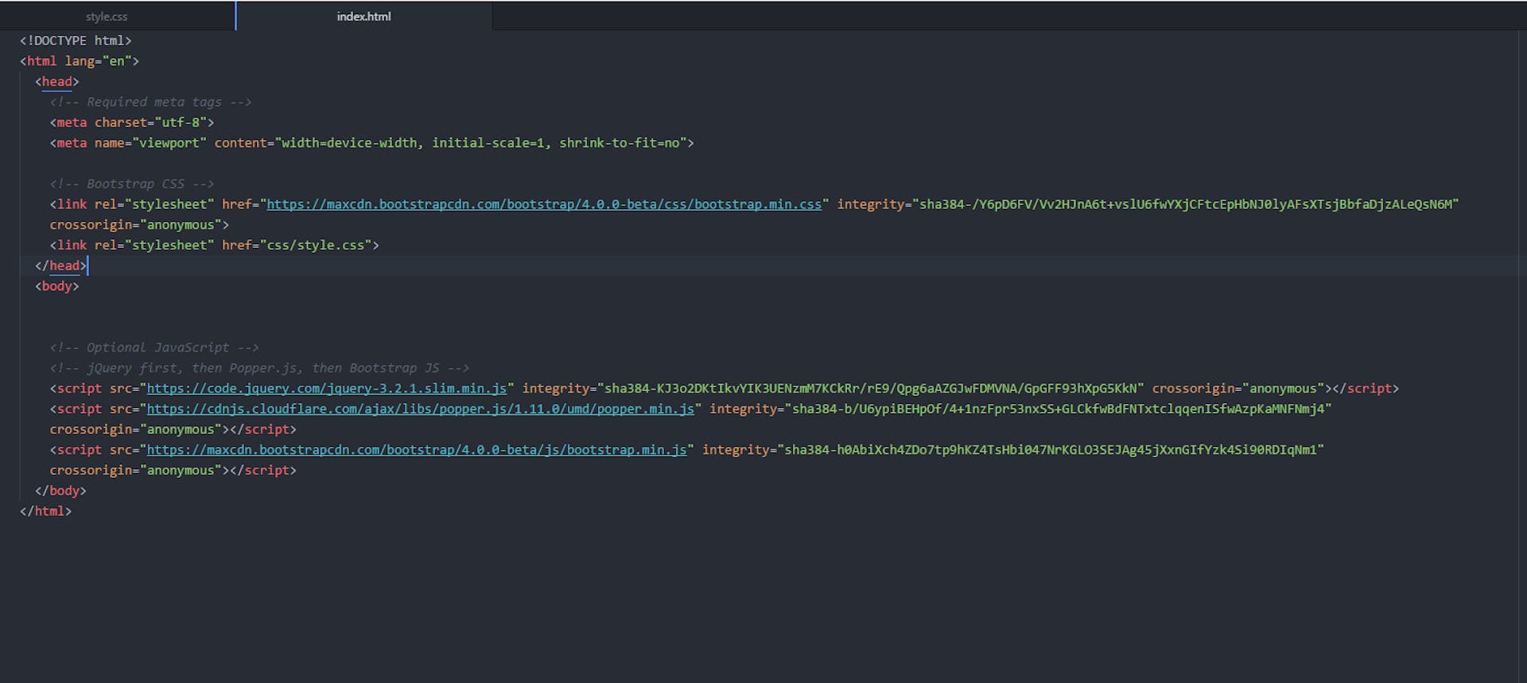Image resolution: width=1527 pixels, height=683 pixels.
Task: Place cursor on closing html tag
Action: (x=46, y=511)
